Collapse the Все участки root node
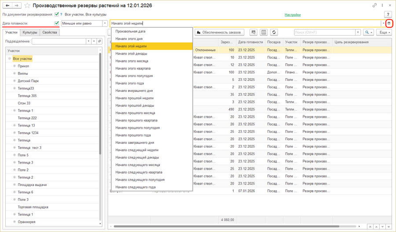 10,58
